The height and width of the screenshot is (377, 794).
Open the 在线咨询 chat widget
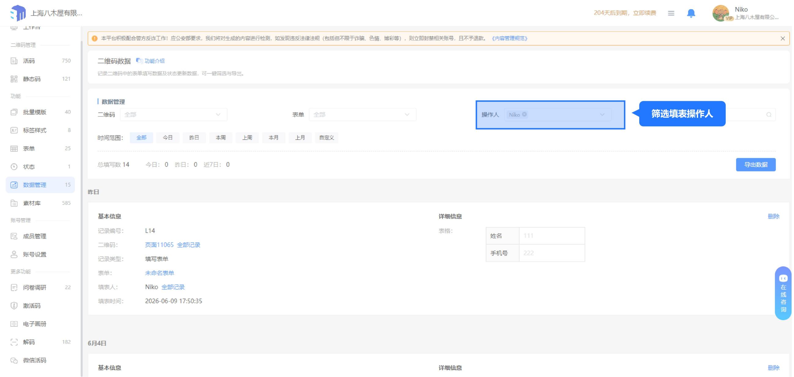[783, 293]
